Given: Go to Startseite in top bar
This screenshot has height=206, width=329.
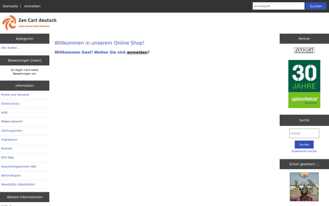Looking at the screenshot, I should 10,6.
